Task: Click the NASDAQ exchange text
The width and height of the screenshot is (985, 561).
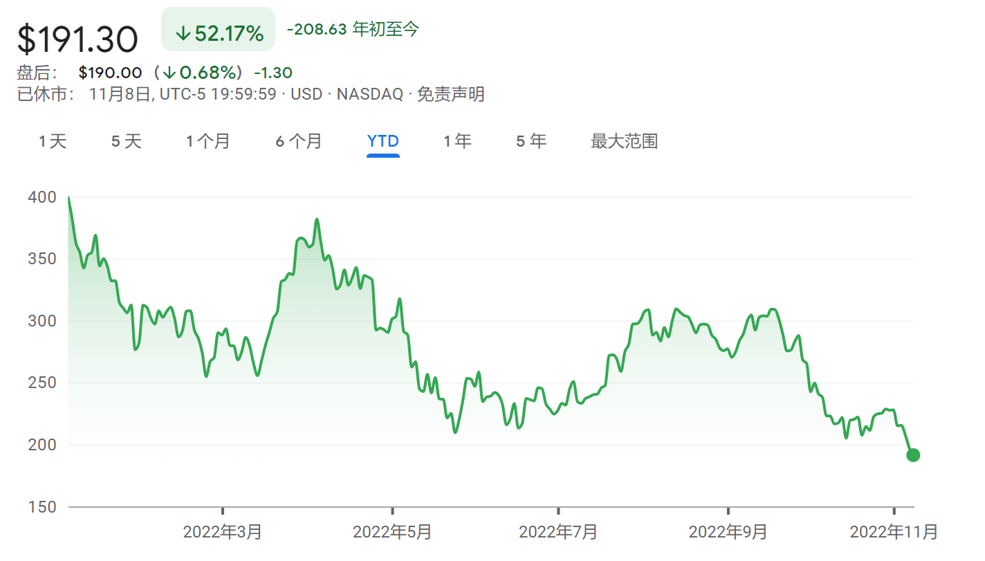Action: point(369,94)
